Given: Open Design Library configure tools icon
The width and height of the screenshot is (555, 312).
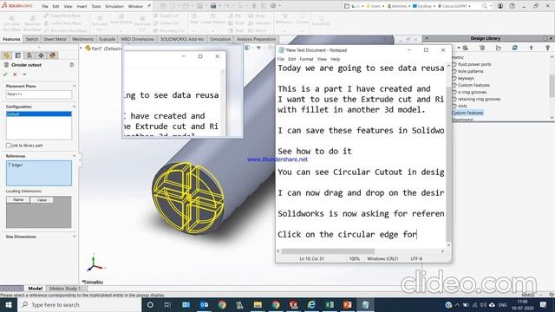Looking at the screenshot, I should (547, 48).
